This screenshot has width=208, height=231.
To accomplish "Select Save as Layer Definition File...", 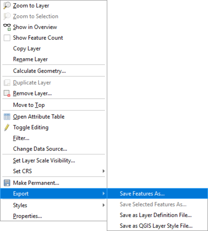I will [157, 215].
